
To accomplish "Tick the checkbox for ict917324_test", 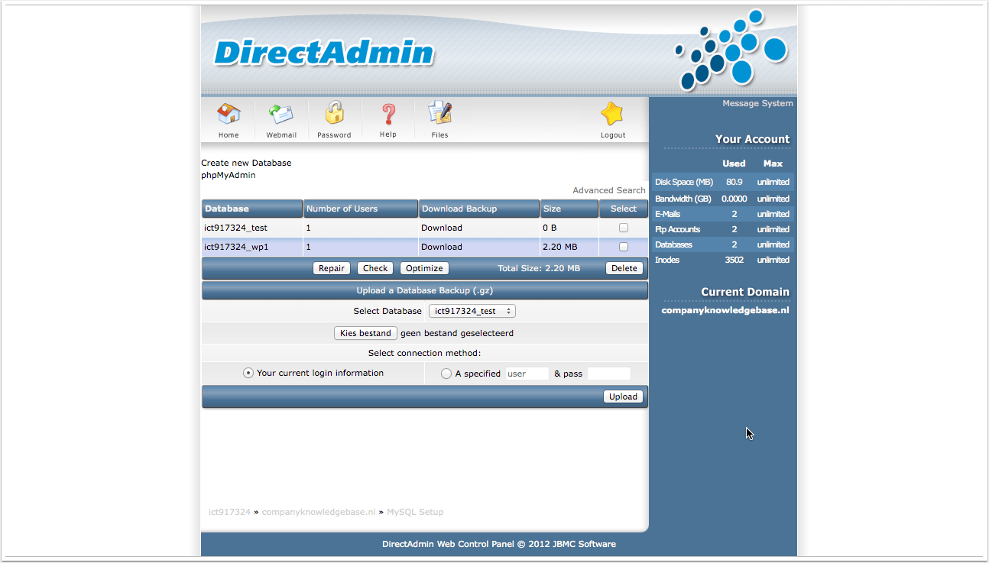I will (x=624, y=228).
